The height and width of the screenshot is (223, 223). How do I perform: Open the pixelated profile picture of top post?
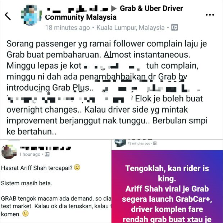pyautogui.click(x=31, y=15)
